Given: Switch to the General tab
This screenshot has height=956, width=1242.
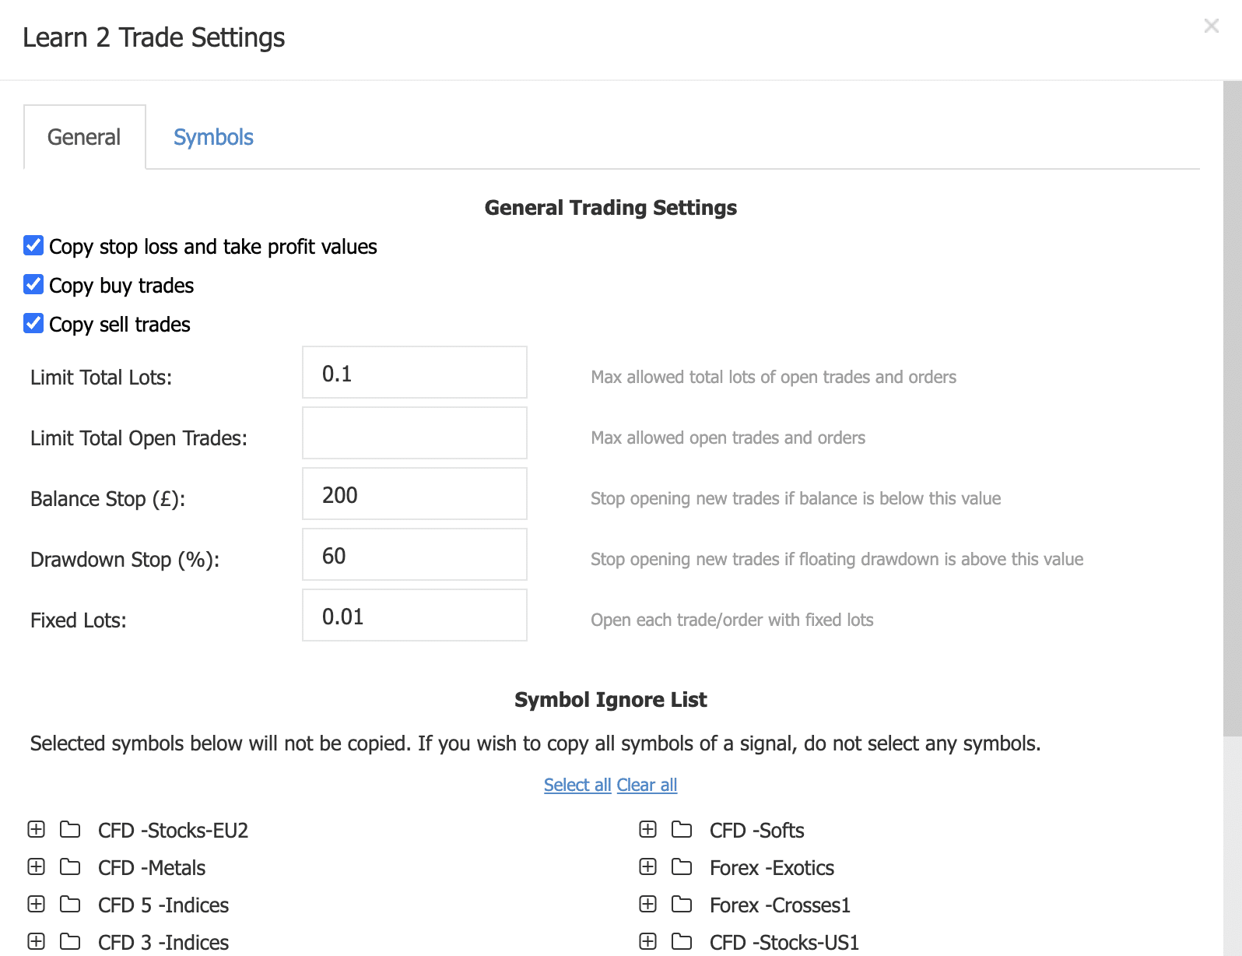Looking at the screenshot, I should click(84, 137).
